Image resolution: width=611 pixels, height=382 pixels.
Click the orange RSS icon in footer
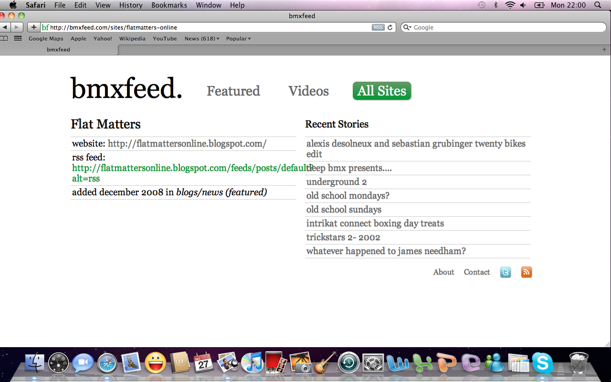[527, 272]
